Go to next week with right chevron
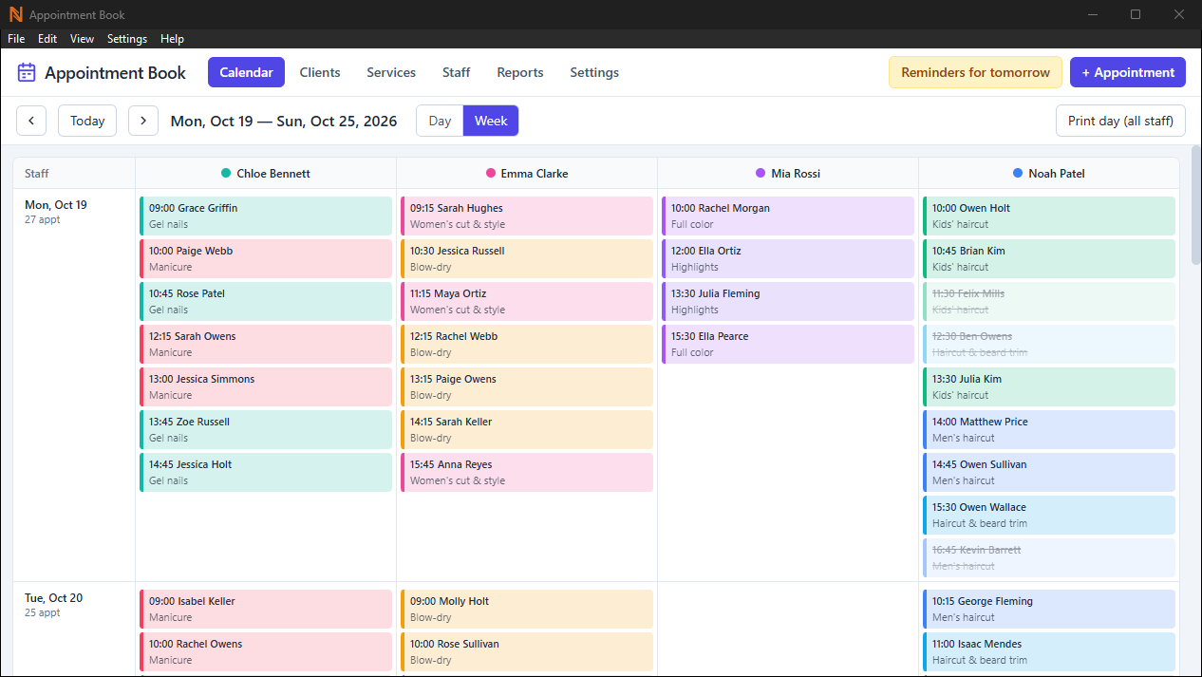The width and height of the screenshot is (1202, 677). tap(143, 121)
